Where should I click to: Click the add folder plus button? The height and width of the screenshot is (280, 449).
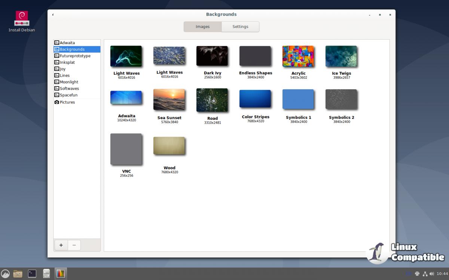coord(61,245)
